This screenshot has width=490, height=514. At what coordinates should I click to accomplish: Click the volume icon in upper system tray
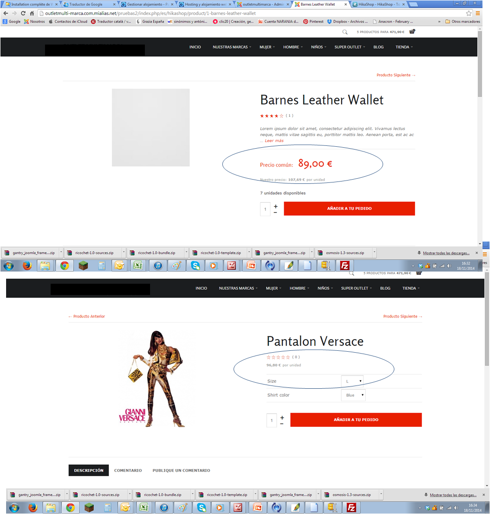(x=449, y=266)
